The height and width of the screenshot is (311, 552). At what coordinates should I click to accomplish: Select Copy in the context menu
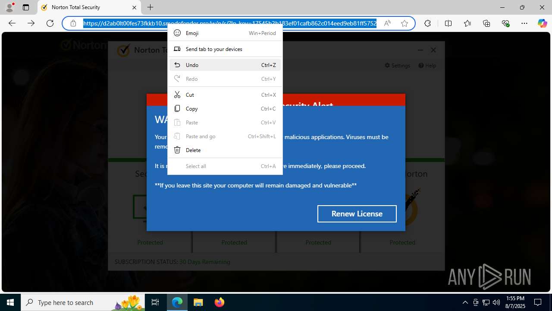[225, 108]
